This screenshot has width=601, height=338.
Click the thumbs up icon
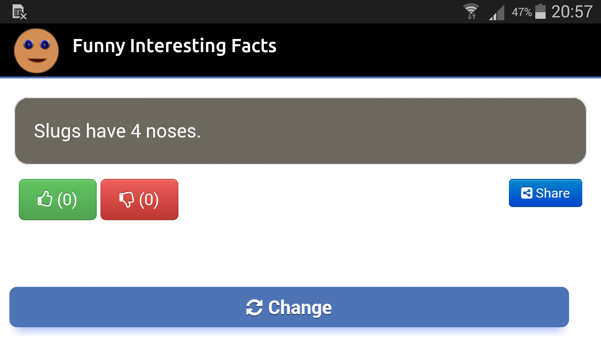(45, 200)
